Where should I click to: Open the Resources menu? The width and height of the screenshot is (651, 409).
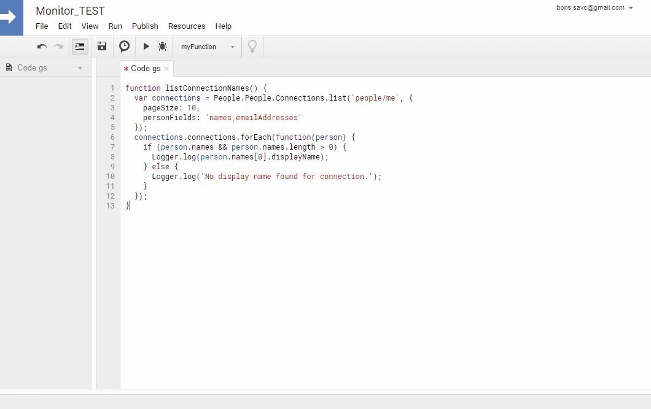187,26
